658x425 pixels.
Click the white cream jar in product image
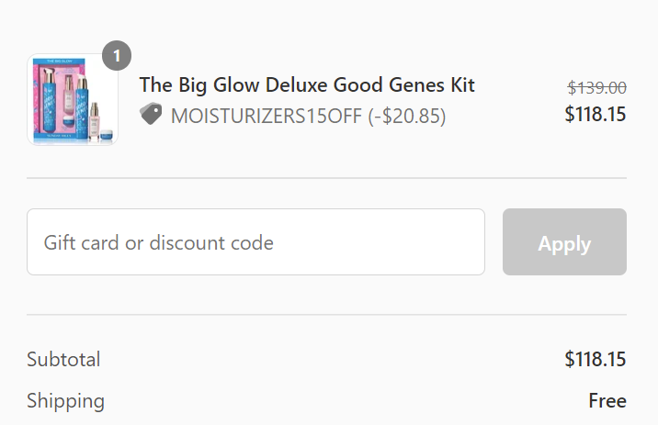coord(69,120)
